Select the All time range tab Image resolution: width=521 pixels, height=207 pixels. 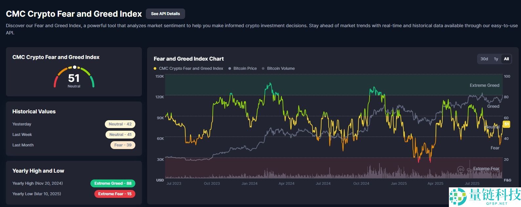506,59
